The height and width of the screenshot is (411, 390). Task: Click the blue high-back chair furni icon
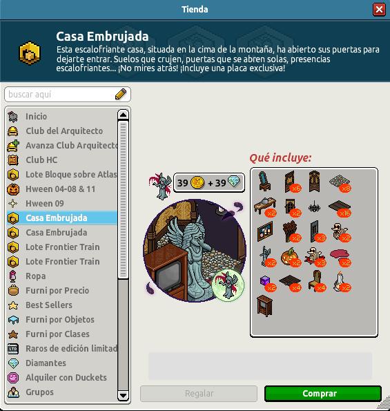coord(264,181)
